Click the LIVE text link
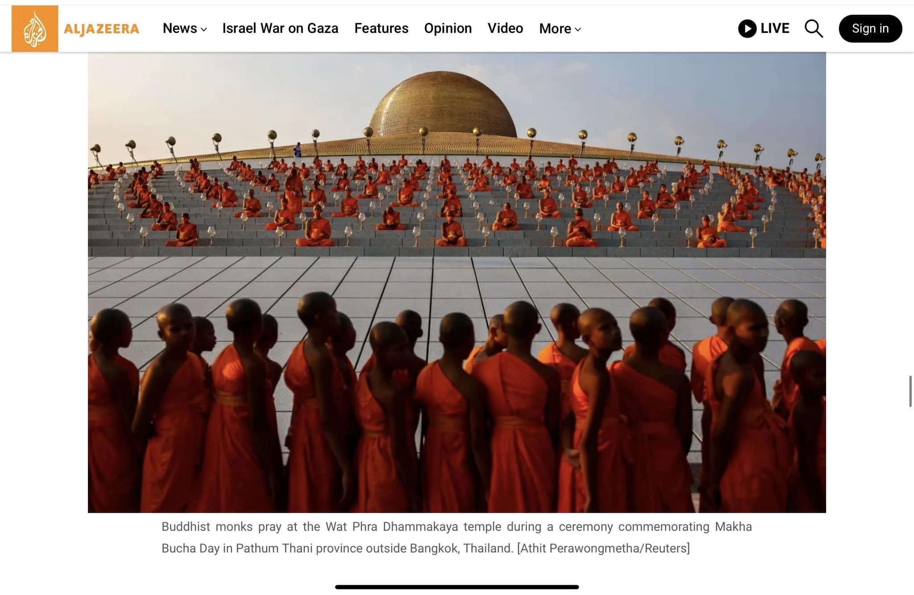This screenshot has width=914, height=595. 775,28
